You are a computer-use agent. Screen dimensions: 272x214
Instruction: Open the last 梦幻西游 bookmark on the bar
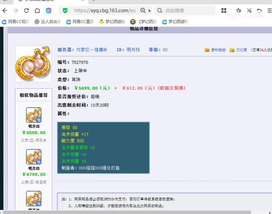175,22
